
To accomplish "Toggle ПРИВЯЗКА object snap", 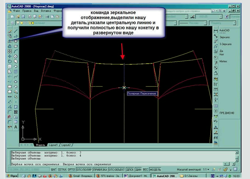I will [100, 170].
